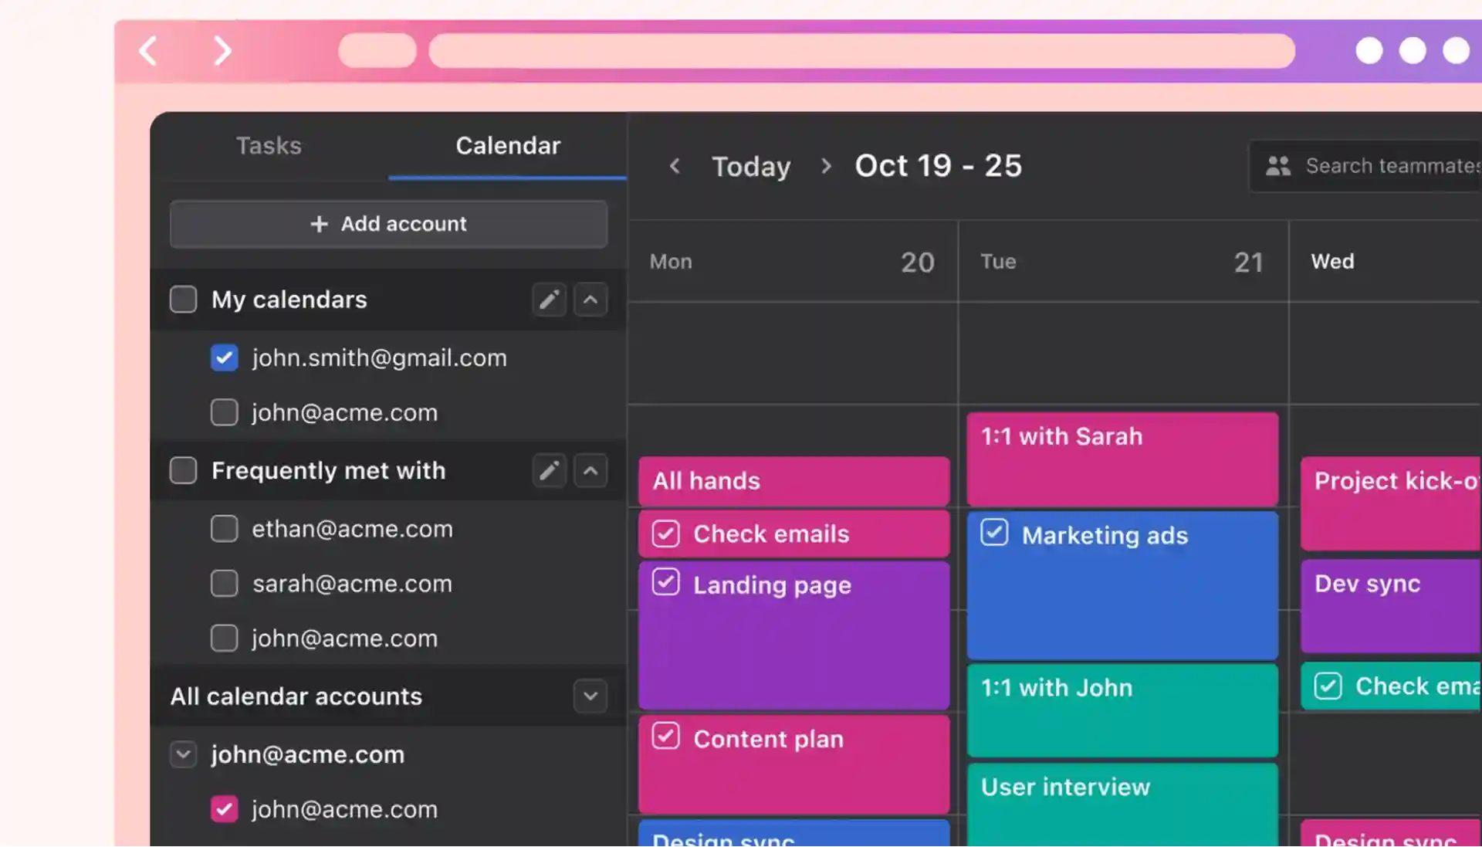Viewport: 1482px width, 847px height.
Task: Switch to the Tasks tab
Action: click(269, 146)
